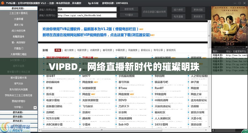248x133 pixels.
Task: Click the 搜索视频 button
Action: click(129, 9)
